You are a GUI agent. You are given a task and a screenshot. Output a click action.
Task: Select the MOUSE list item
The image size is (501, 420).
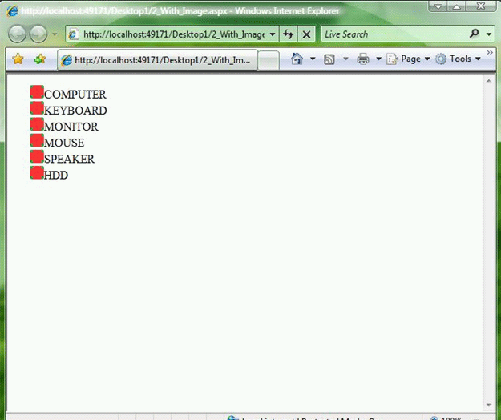[64, 143]
